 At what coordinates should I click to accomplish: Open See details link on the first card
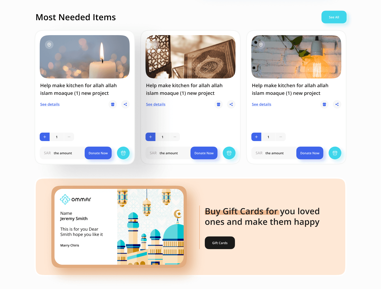click(x=50, y=104)
